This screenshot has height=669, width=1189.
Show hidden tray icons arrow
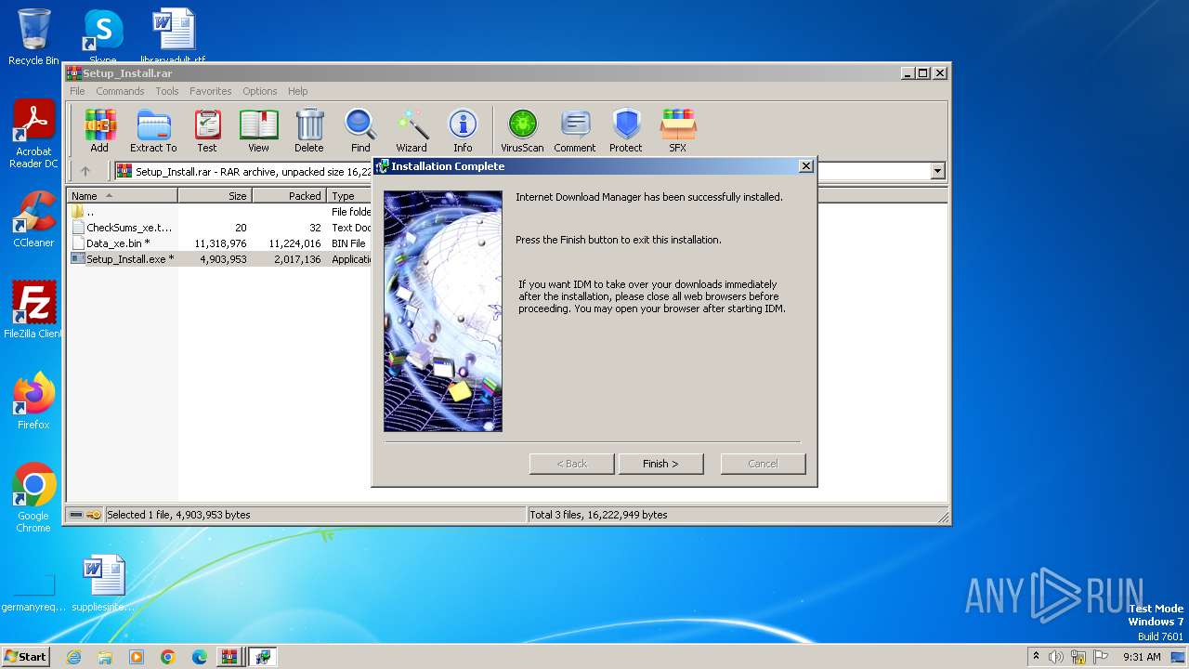(1036, 656)
